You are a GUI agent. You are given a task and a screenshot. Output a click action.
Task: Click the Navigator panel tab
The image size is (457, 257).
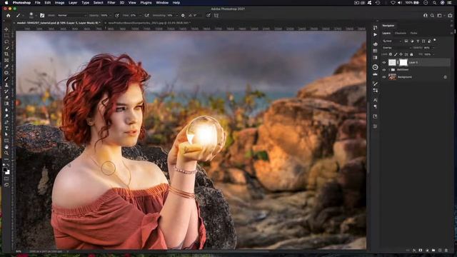tap(388, 26)
